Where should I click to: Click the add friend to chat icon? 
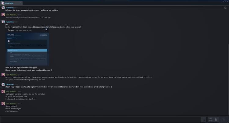point(225,8)
